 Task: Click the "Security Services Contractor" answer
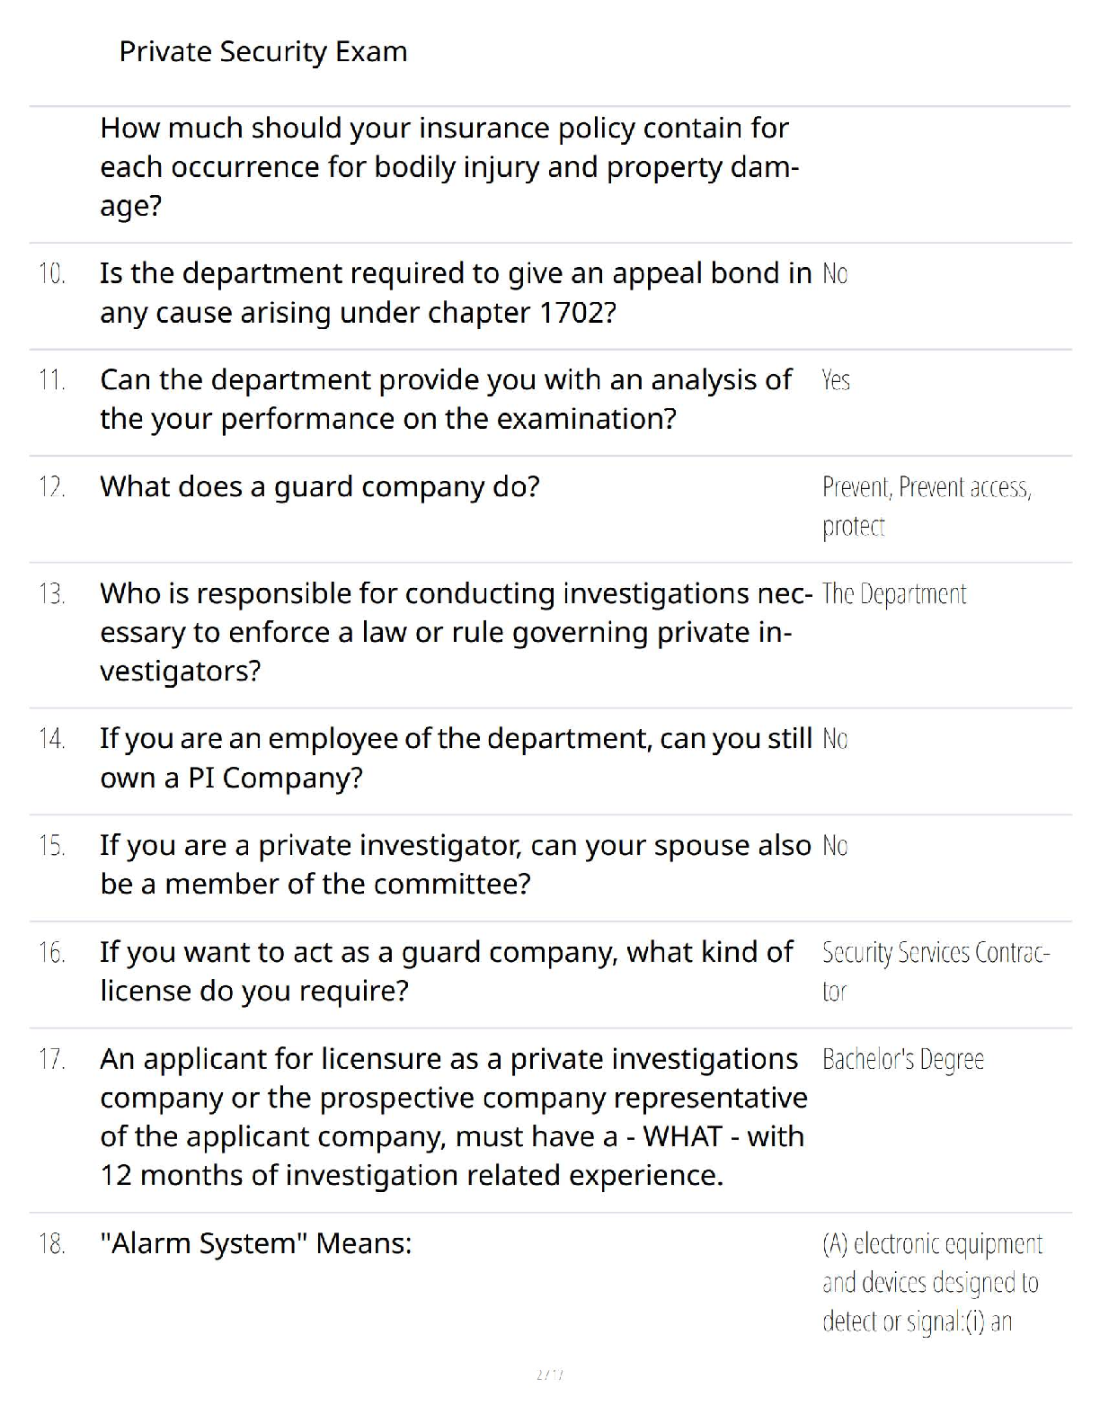coord(935,972)
